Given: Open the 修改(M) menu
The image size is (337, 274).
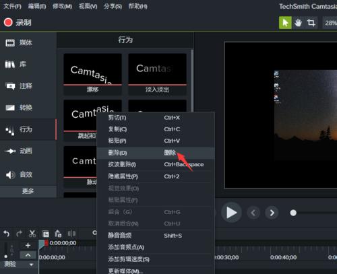Looking at the screenshot, I should point(62,6).
